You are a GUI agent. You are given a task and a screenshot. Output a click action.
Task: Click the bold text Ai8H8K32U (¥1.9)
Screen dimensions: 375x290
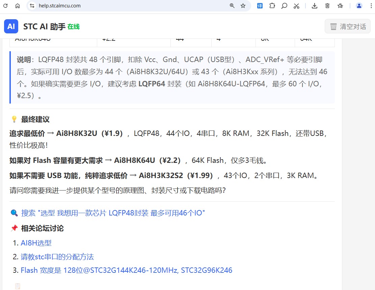pyautogui.click(x=89, y=133)
